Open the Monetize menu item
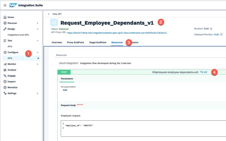This screenshot has width=226, height=141. pos(12,87)
